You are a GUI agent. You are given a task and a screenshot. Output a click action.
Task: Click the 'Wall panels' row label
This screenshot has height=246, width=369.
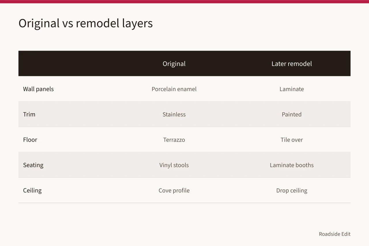(x=38, y=89)
